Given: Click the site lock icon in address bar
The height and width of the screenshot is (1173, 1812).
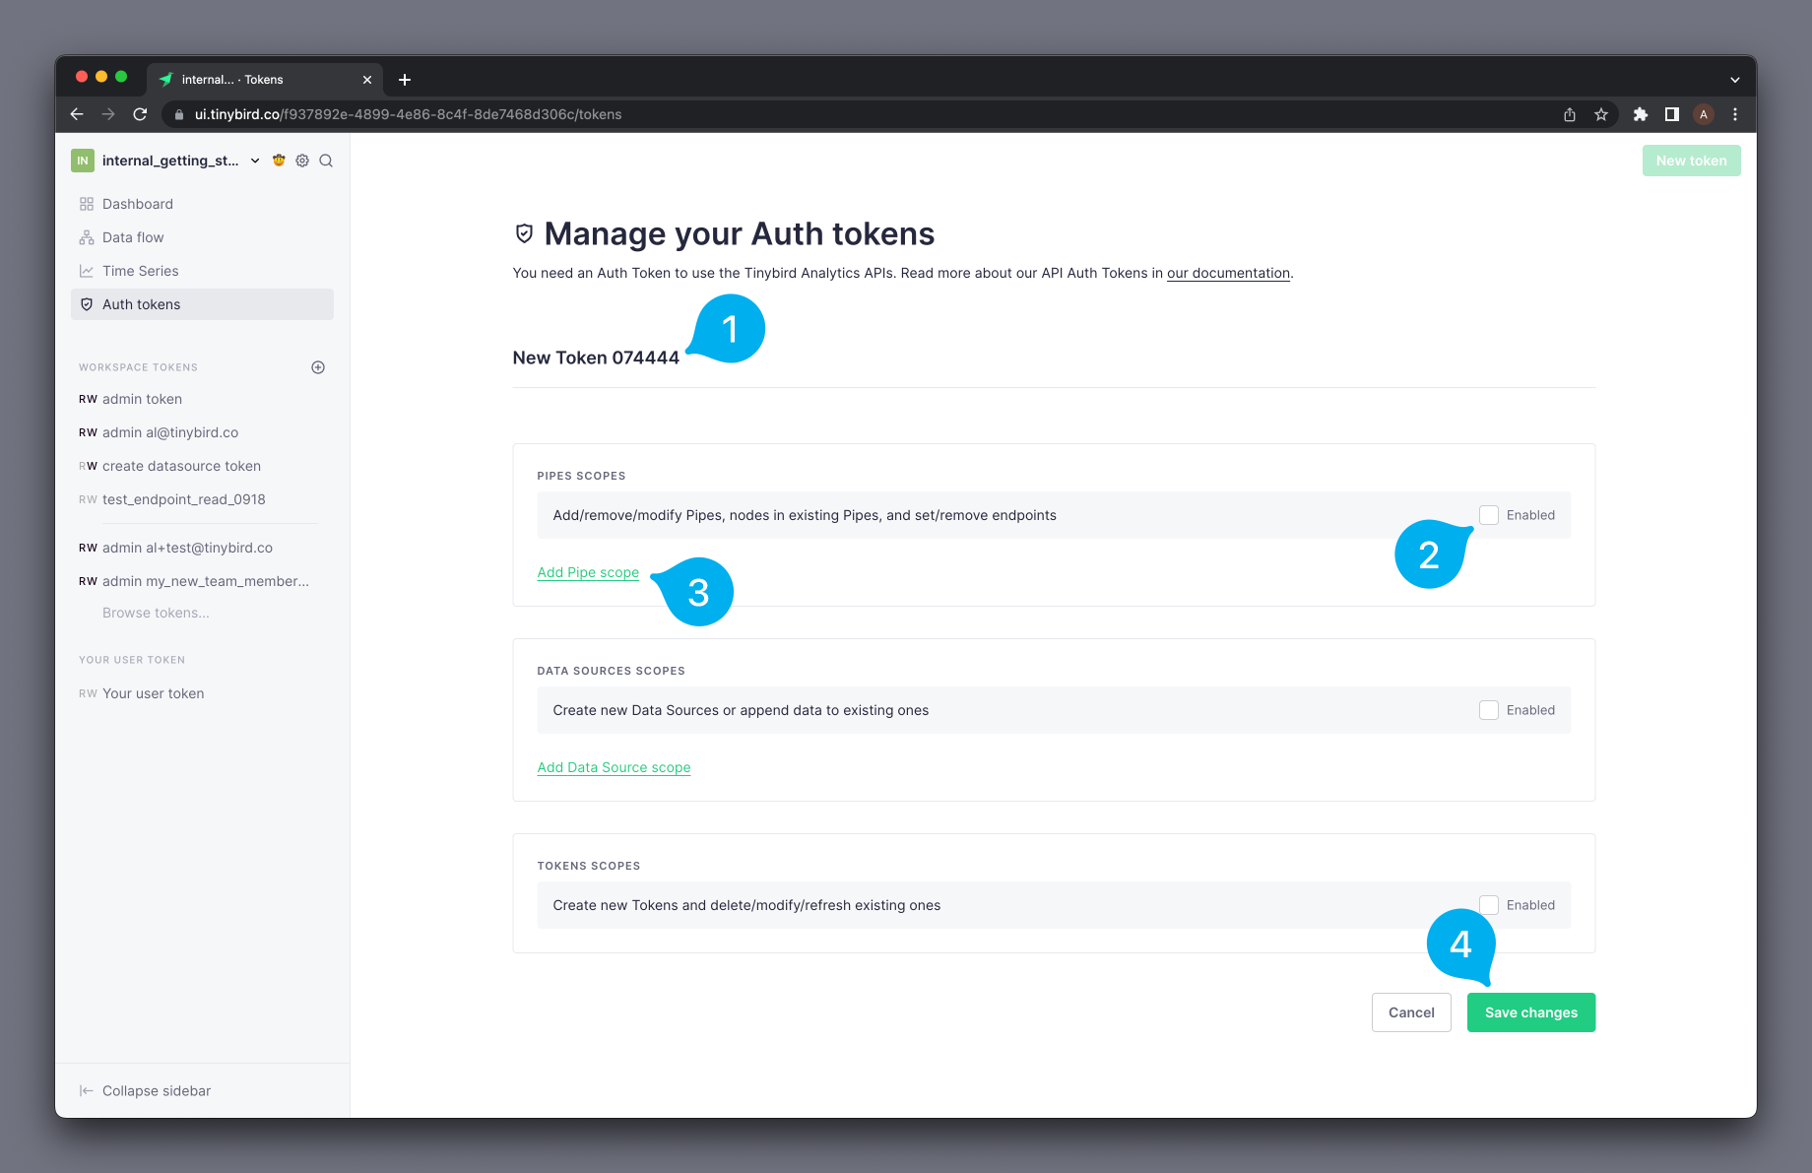Looking at the screenshot, I should [x=179, y=114].
